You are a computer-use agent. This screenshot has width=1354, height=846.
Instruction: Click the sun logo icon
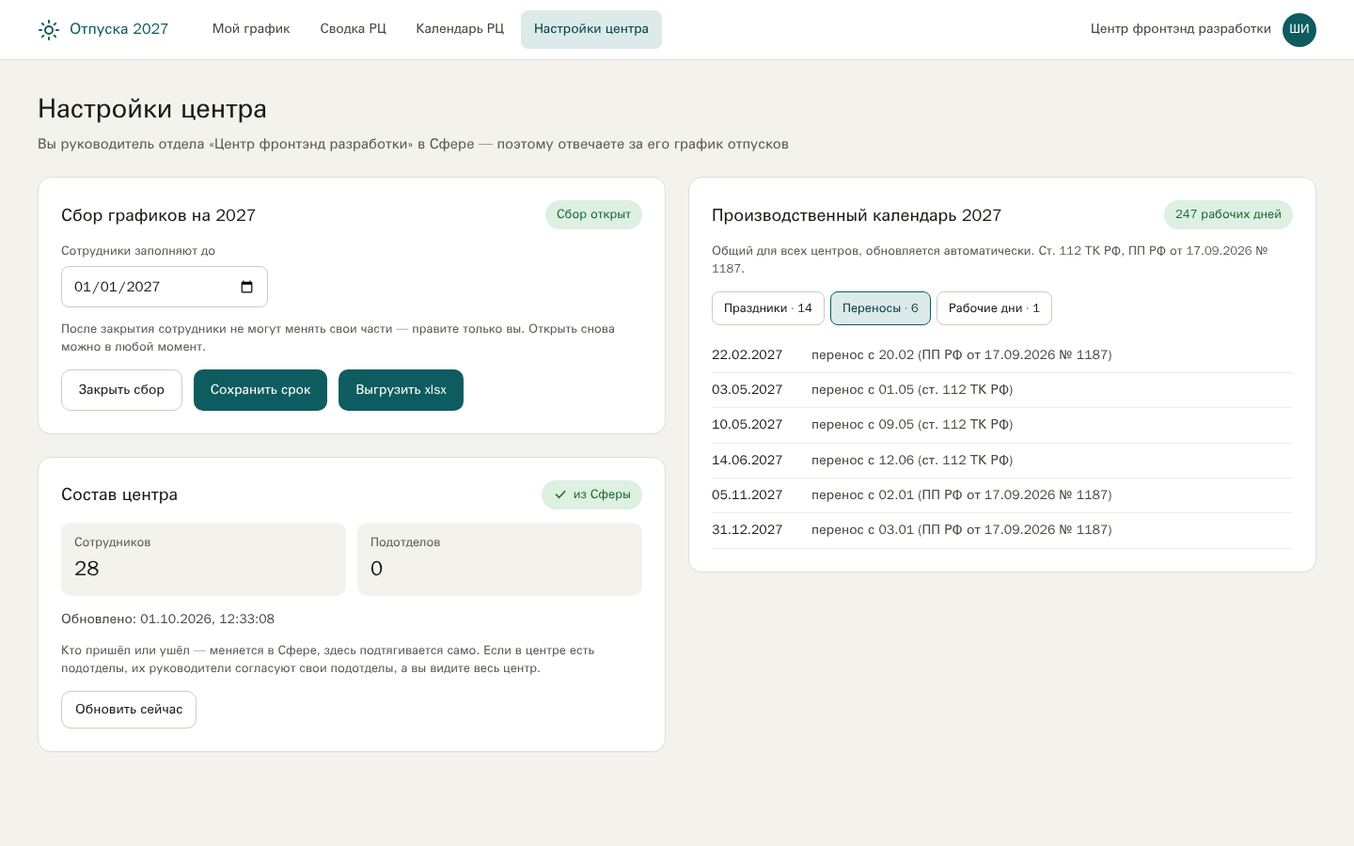[49, 30]
